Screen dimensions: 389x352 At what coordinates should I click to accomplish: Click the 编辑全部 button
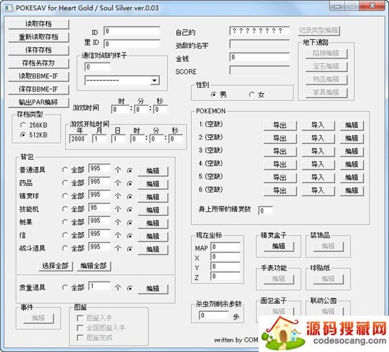coord(93,266)
